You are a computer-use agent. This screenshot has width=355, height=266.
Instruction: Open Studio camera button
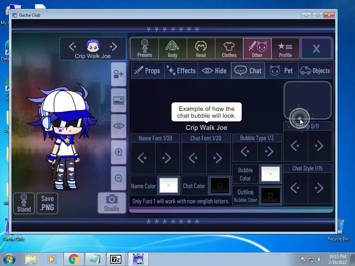112,203
